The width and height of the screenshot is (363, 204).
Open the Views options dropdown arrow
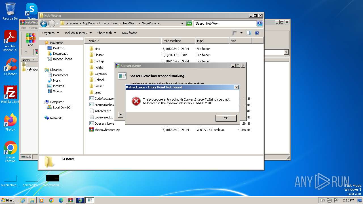click(241, 33)
